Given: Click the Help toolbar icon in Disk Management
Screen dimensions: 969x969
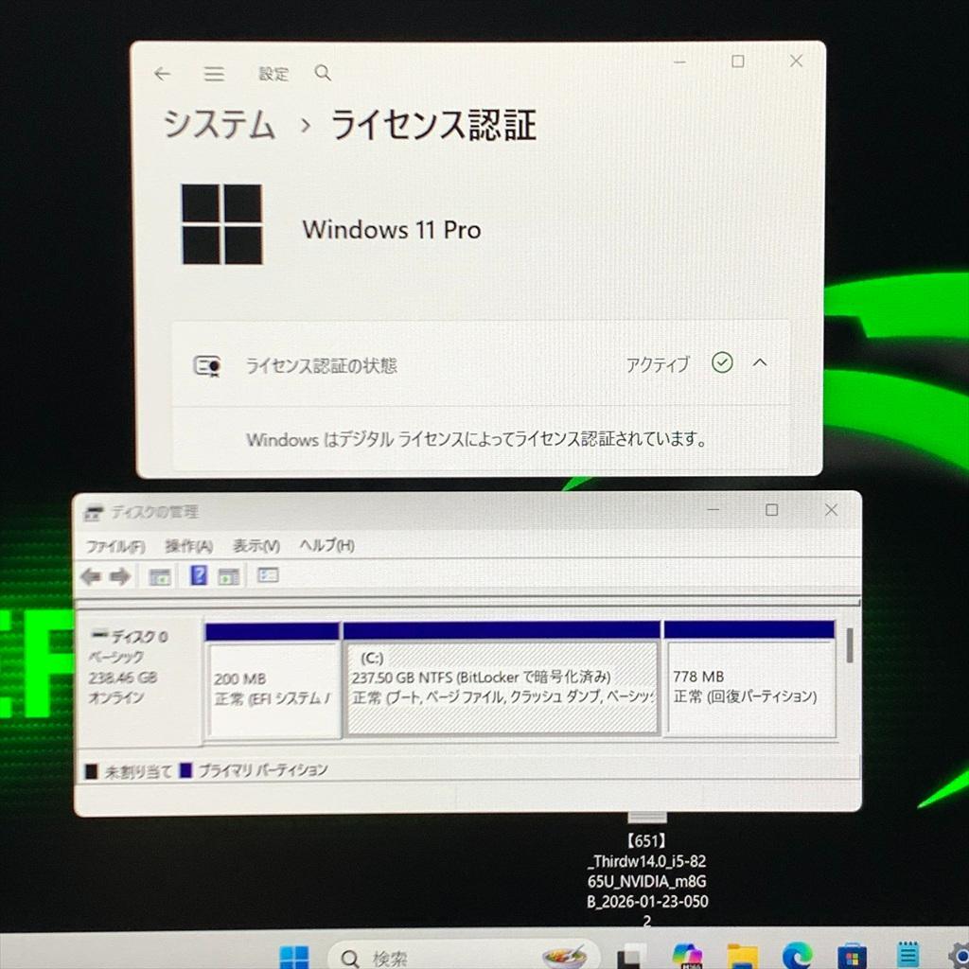Looking at the screenshot, I should [200, 575].
